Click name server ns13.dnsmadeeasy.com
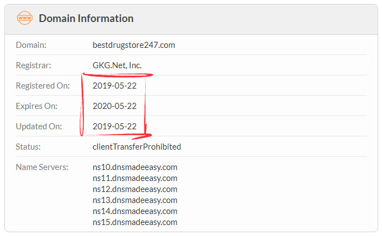 click(135, 200)
